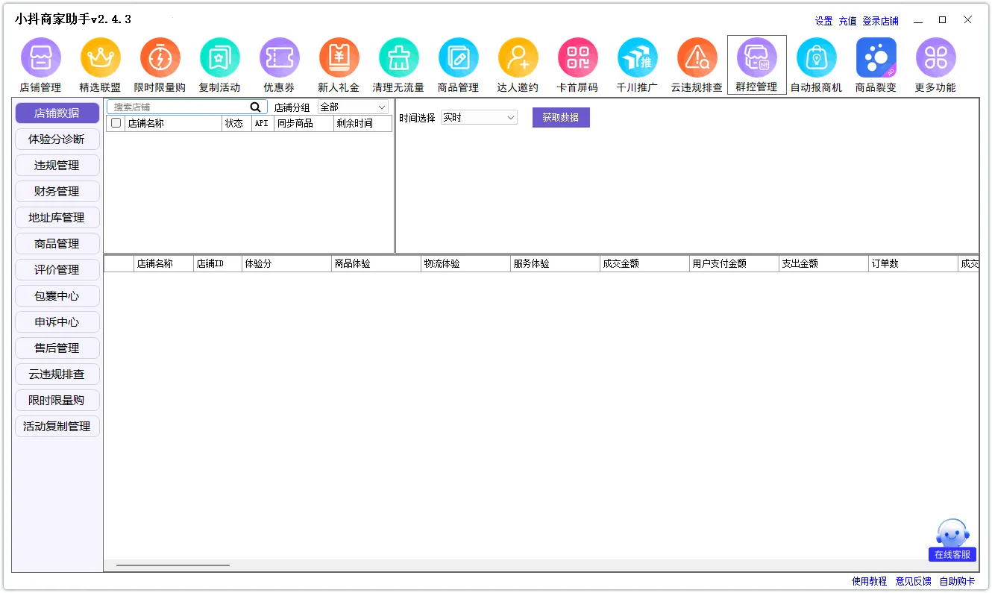Open the 达人邀约 influencer invite icon
Screen dimensions: 992x593
[518, 58]
